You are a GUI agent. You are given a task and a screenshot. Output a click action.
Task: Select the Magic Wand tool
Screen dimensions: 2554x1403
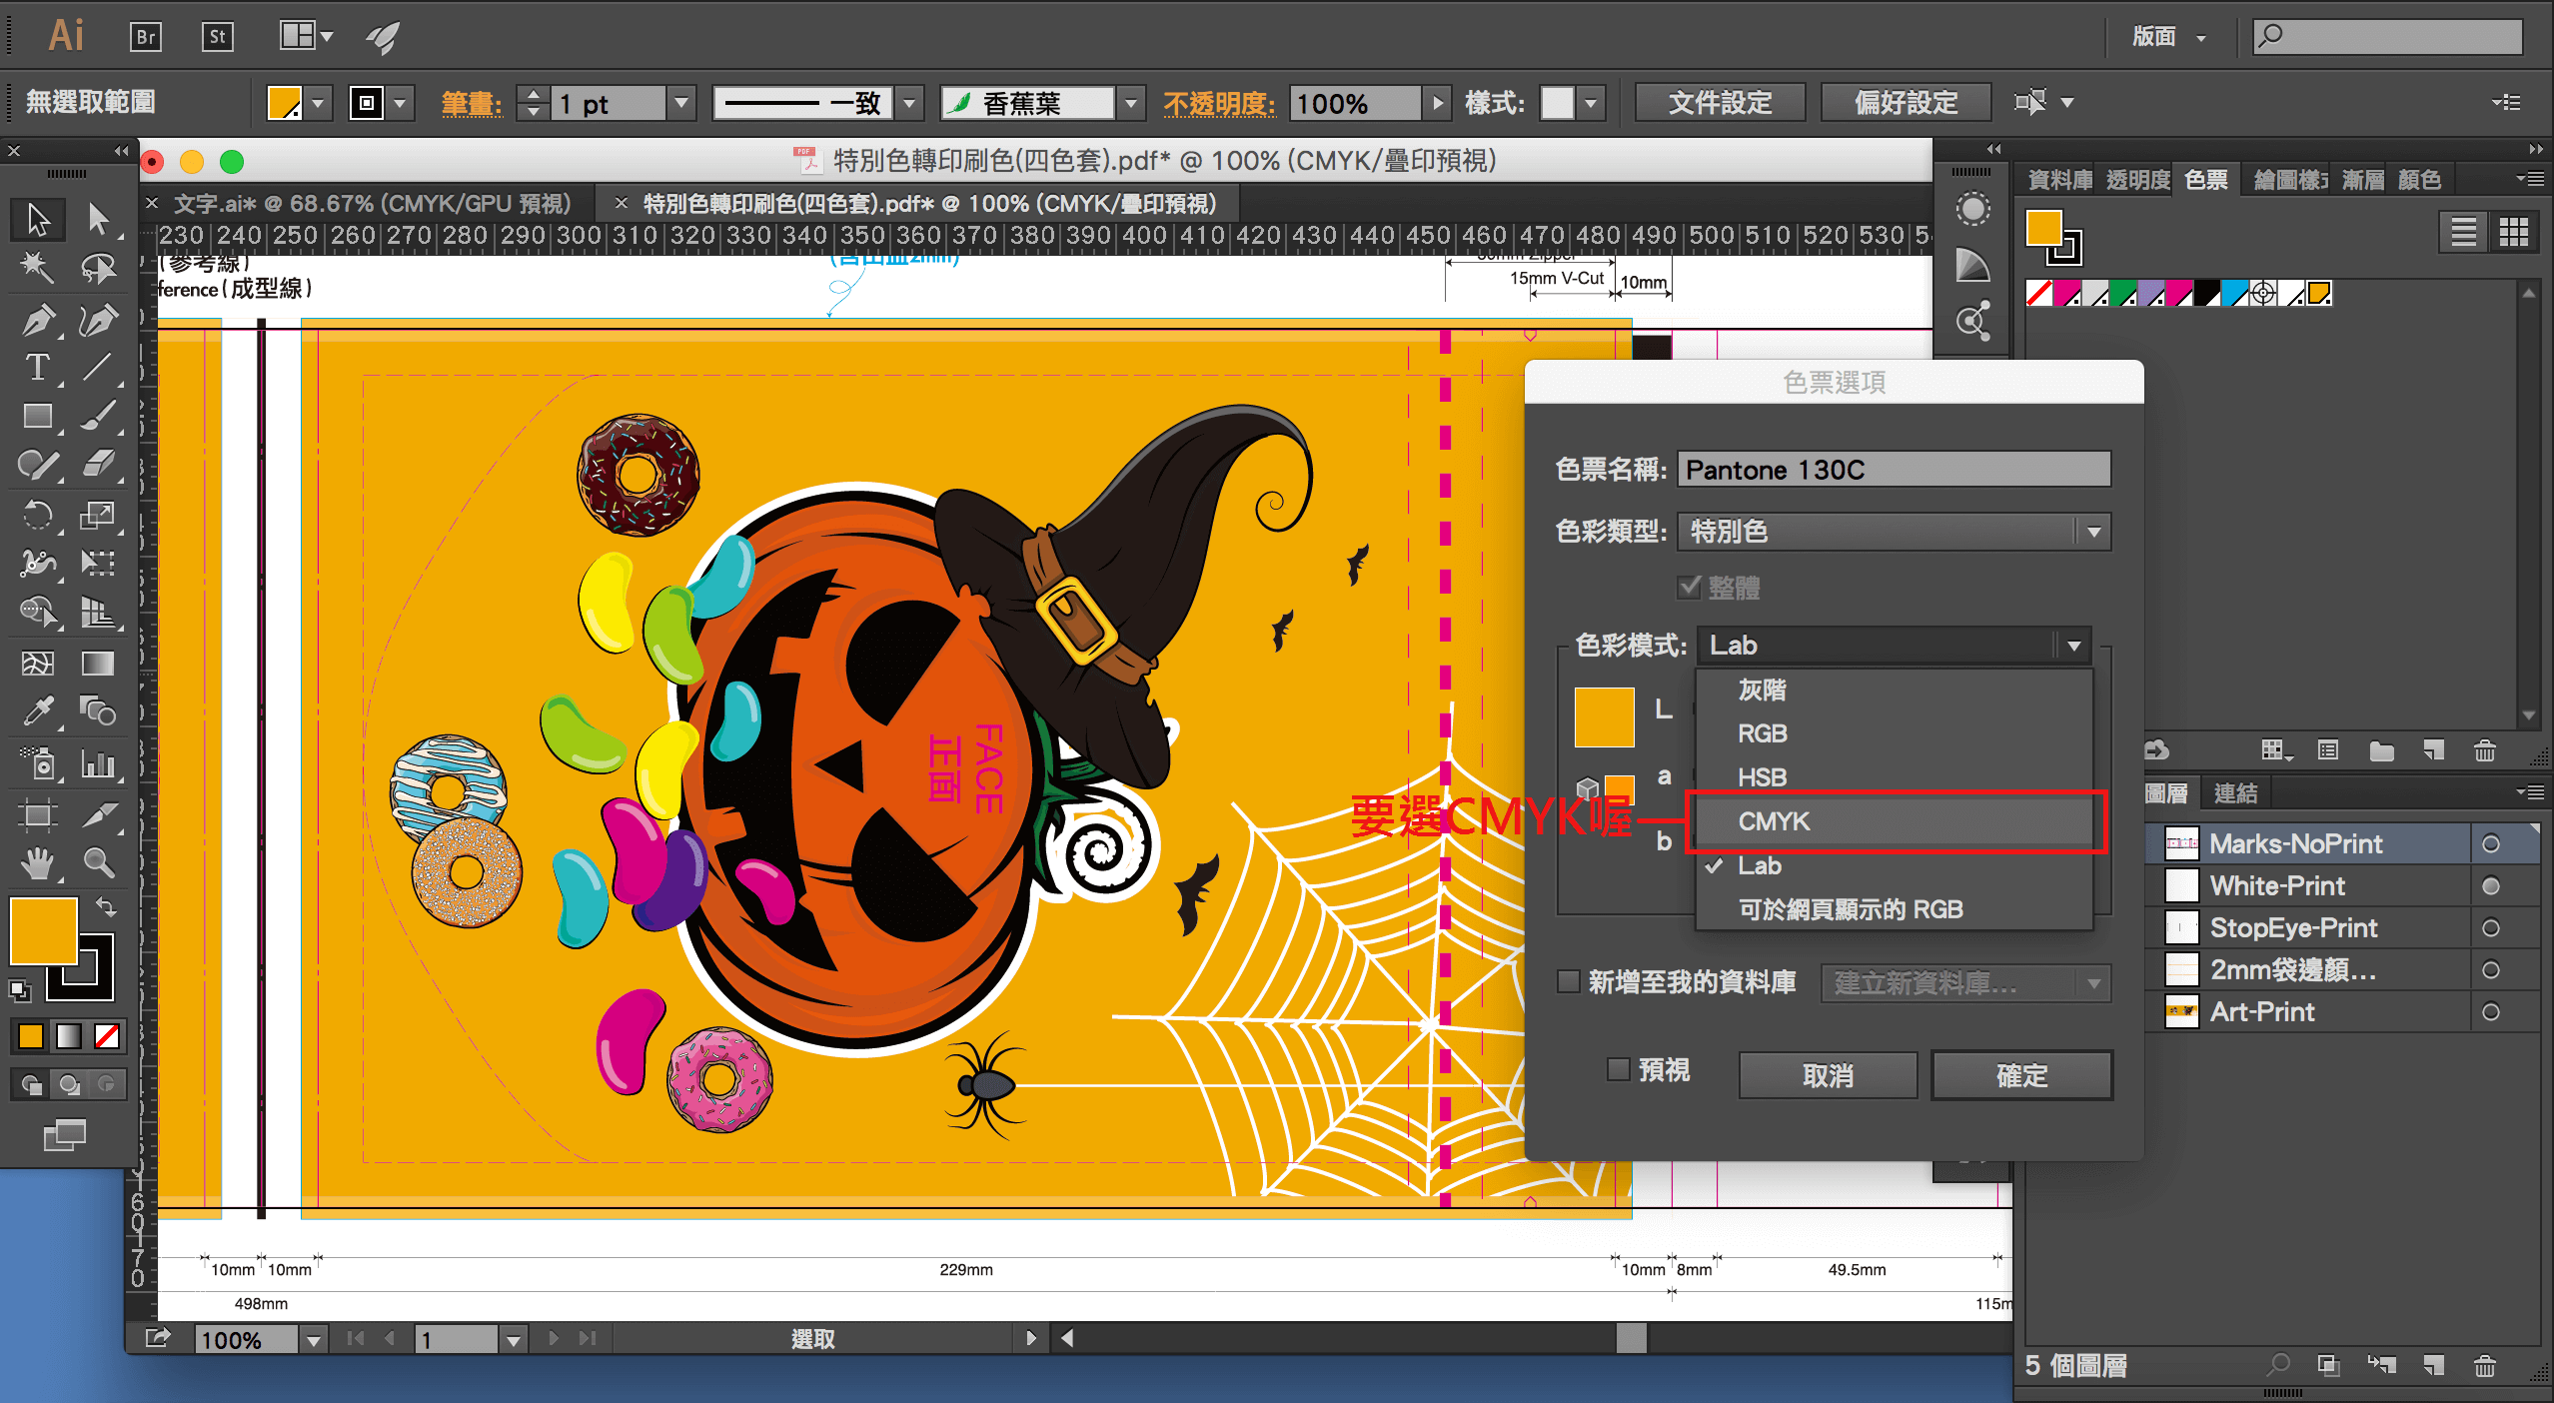(38, 268)
